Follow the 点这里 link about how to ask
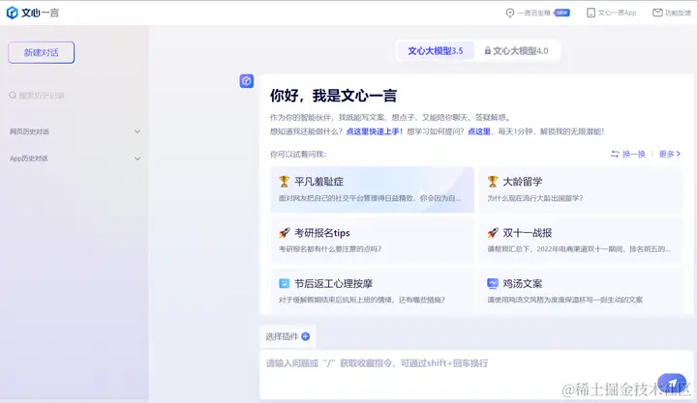The height and width of the screenshot is (403, 697). (479, 131)
